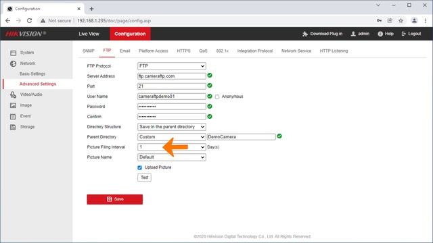The width and height of the screenshot is (433, 243).
Task: Click the Port input field
Action: (171, 86)
